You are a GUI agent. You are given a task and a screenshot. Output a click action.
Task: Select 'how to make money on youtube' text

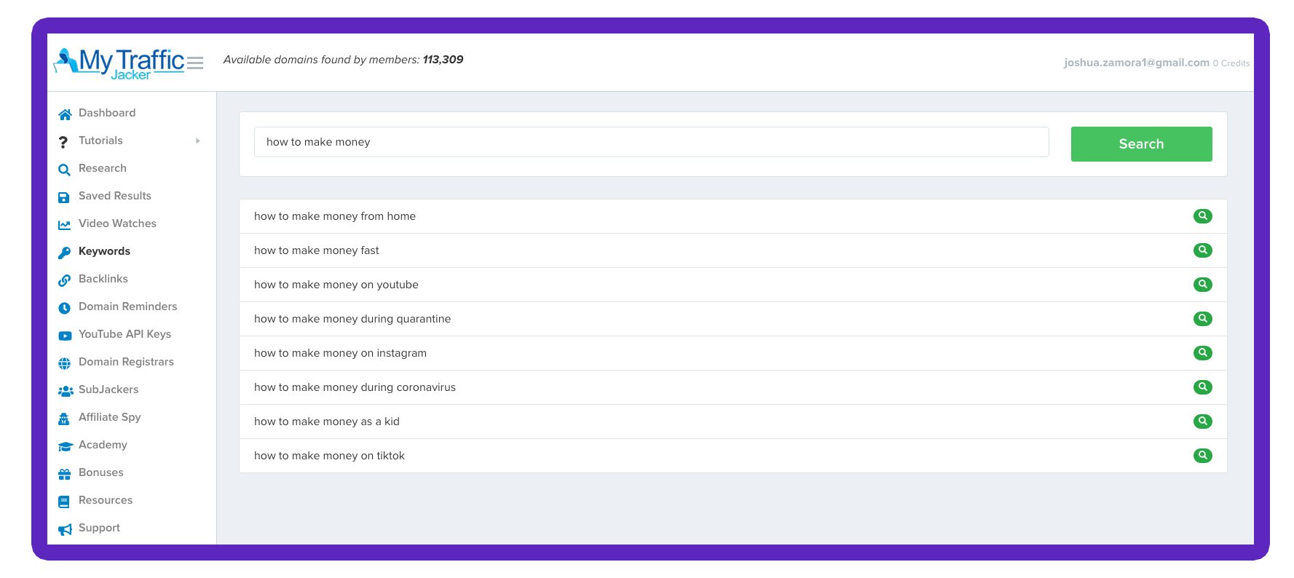point(336,285)
